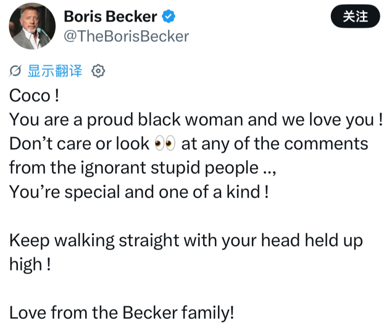Click the word 'woman' in the tweet
Viewport: 387px width, 332px height.
click(214, 120)
